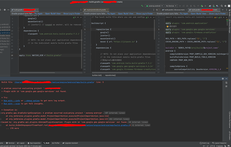Toggle the Terminal tool window

10,143
